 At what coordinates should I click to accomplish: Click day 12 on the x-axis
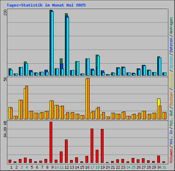tap(67, 167)
